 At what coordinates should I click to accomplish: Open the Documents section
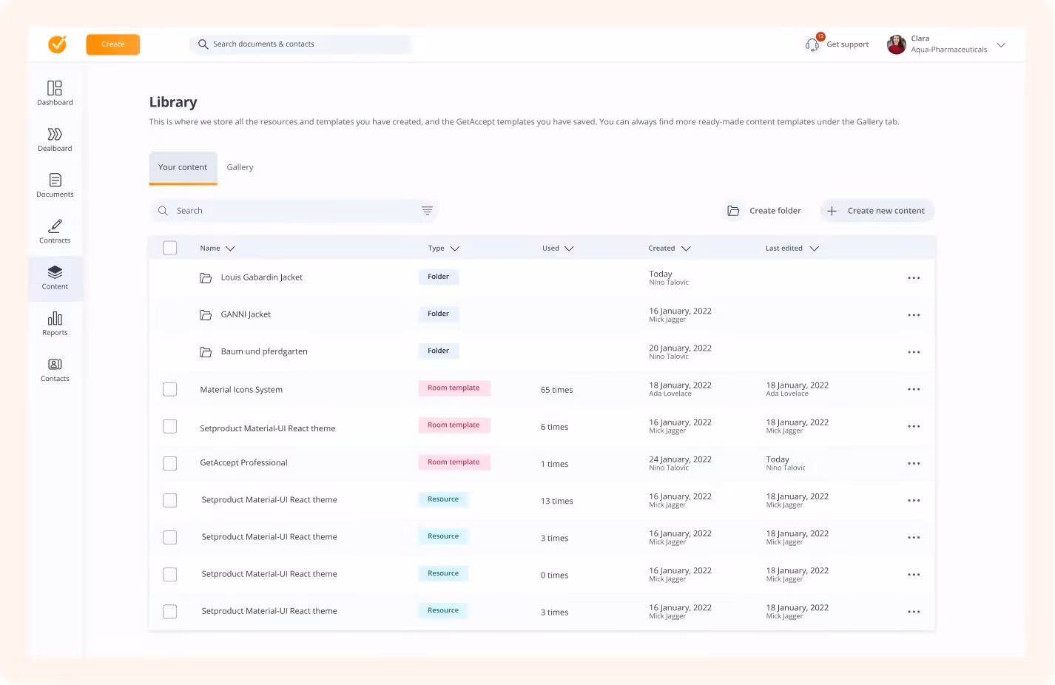click(54, 185)
